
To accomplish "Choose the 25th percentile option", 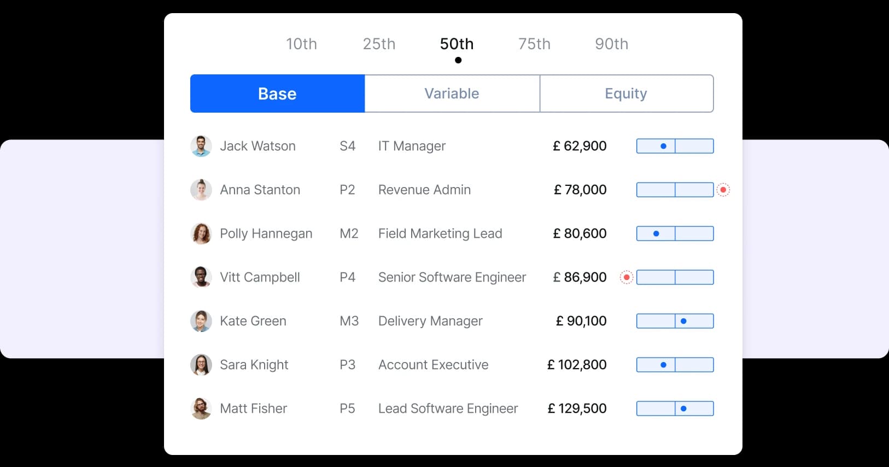I will (x=379, y=44).
